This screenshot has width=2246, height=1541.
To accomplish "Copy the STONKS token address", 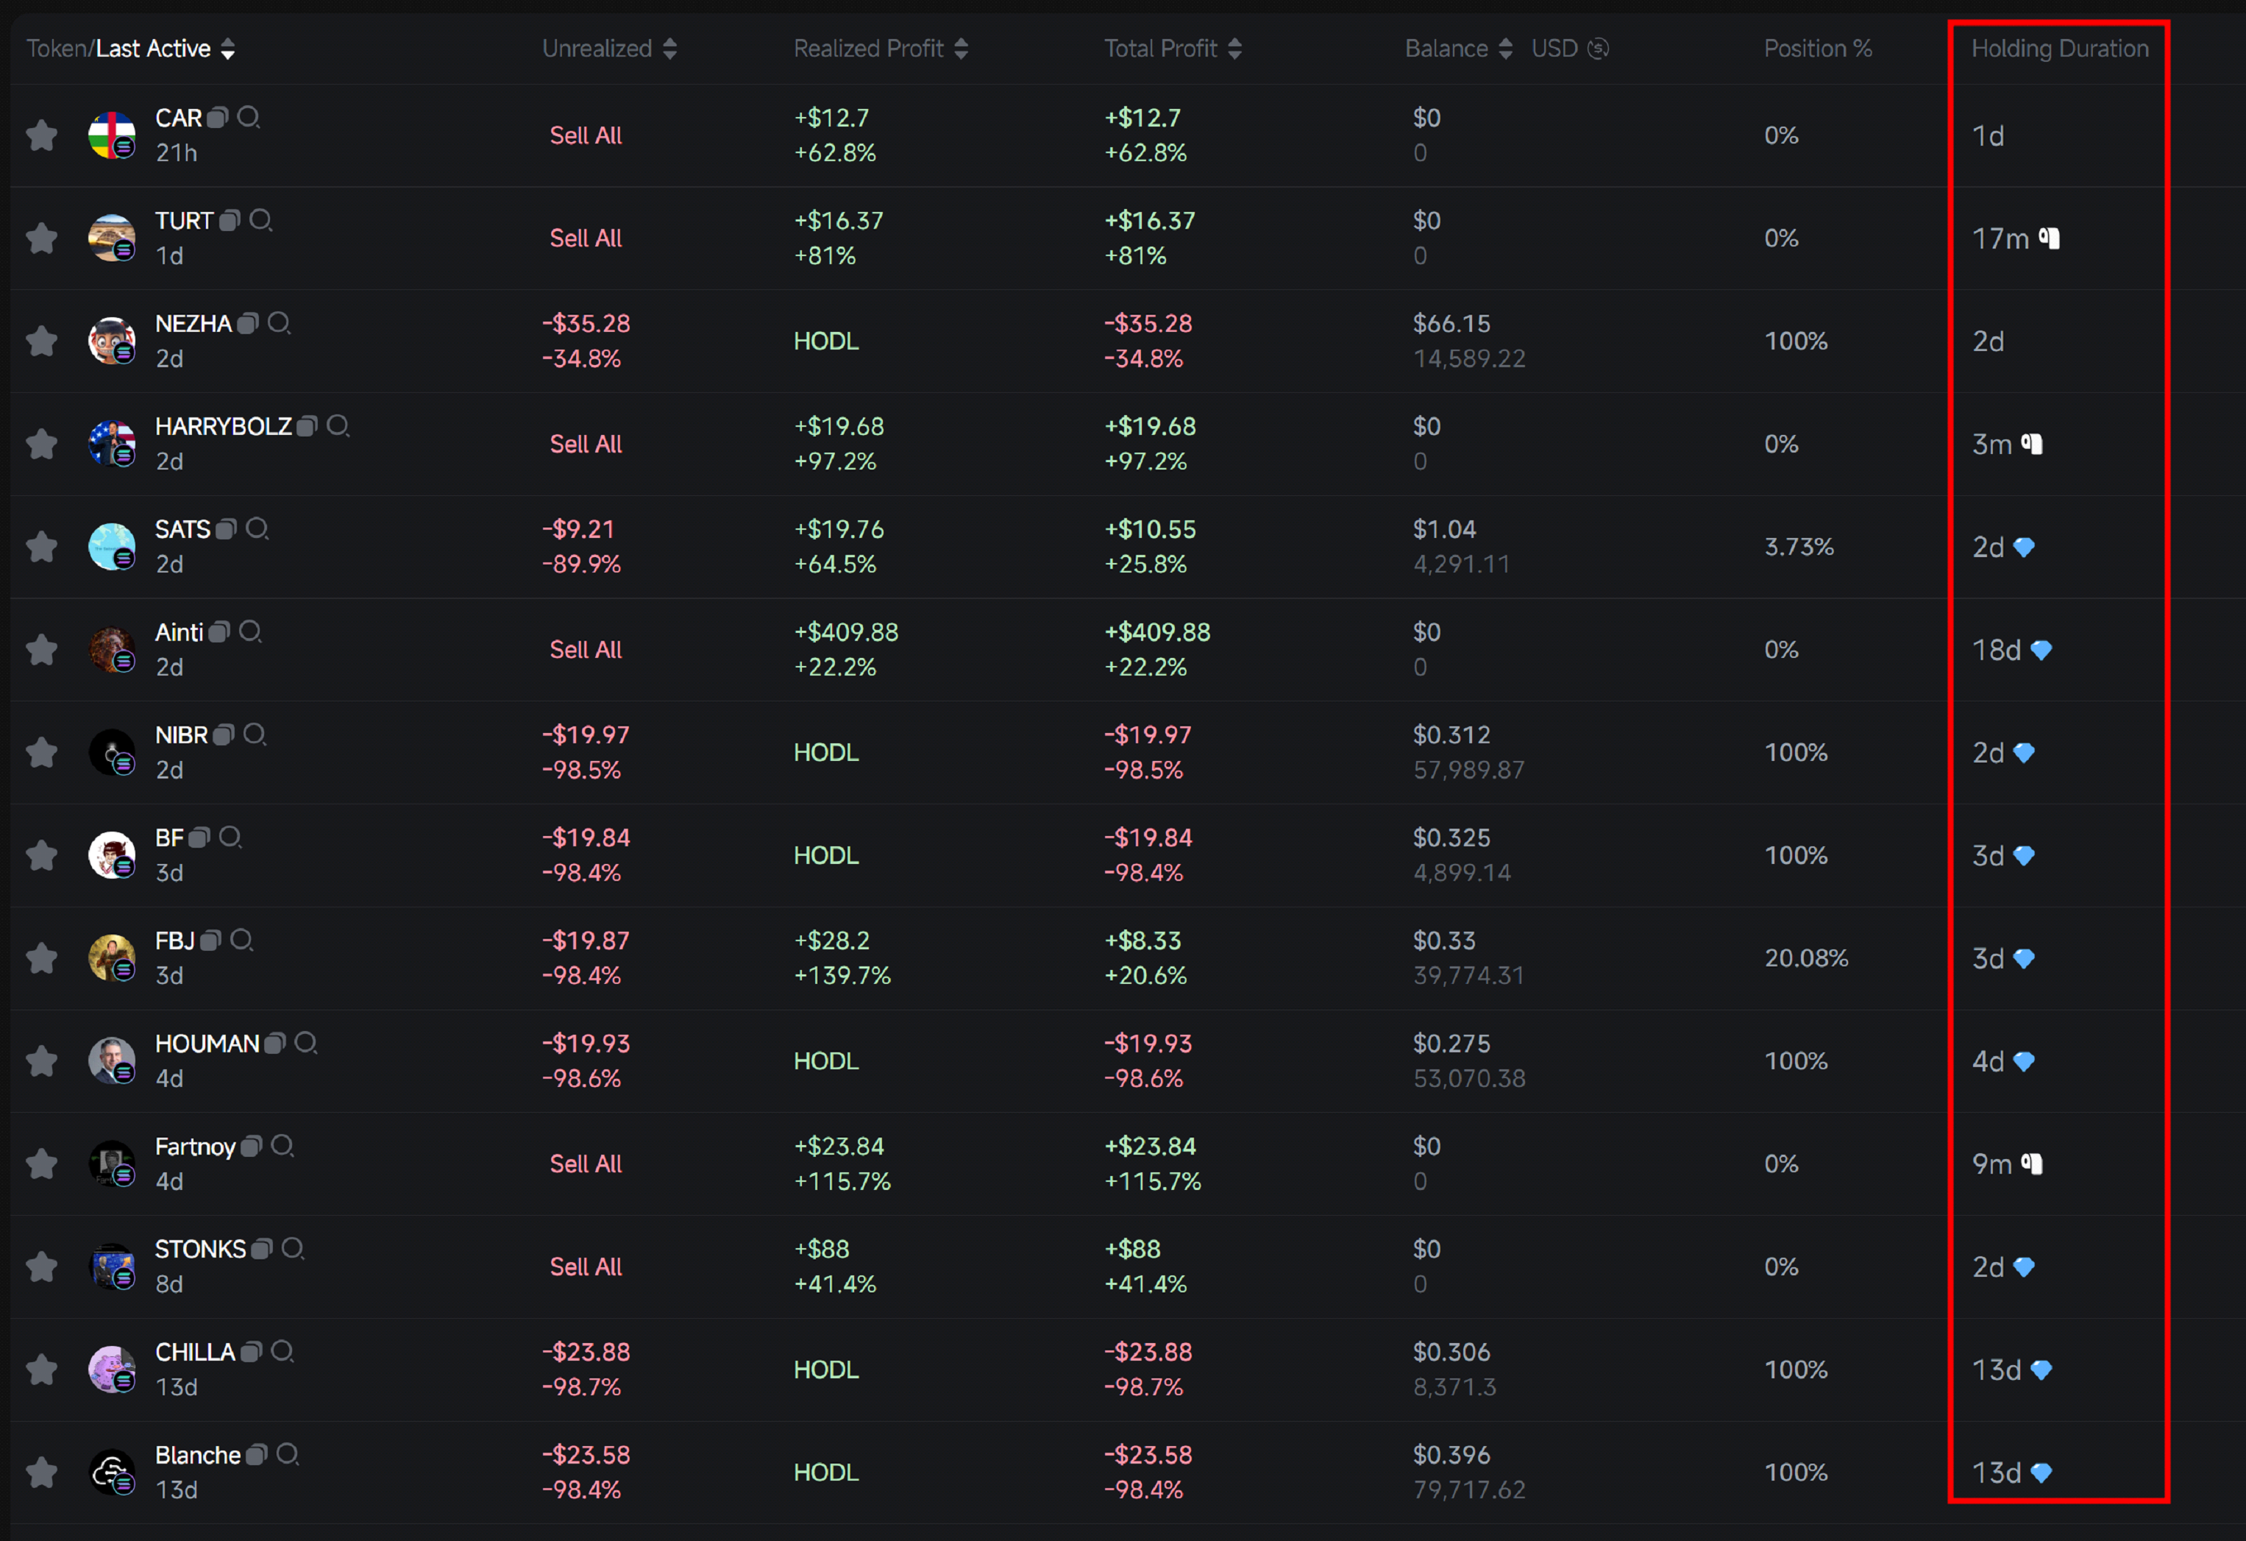I will 261,1249.
